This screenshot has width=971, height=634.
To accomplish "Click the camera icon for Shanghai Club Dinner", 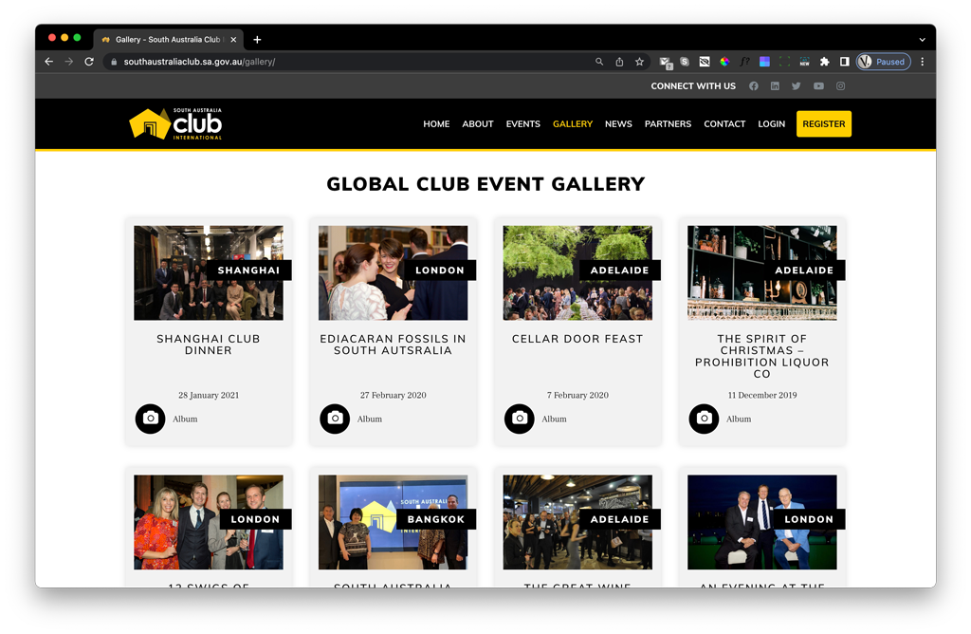I will click(x=151, y=419).
